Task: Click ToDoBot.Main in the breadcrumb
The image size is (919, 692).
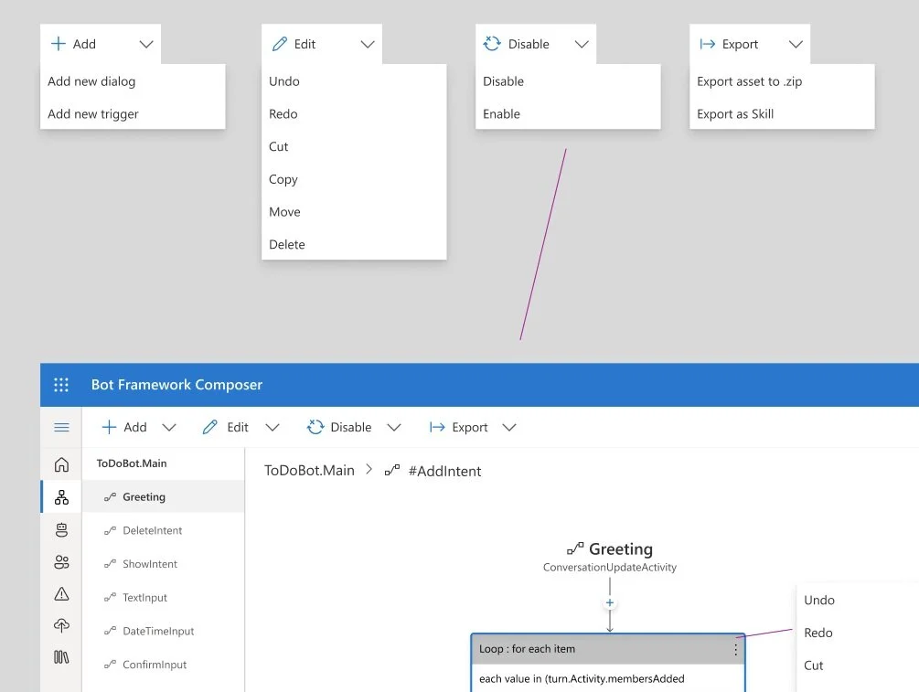Action: tap(309, 471)
